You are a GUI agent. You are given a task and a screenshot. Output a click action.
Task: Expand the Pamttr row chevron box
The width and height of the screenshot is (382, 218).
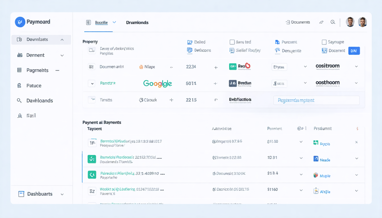click(x=91, y=83)
